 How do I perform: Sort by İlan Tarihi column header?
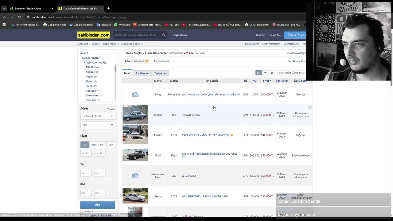282,81
